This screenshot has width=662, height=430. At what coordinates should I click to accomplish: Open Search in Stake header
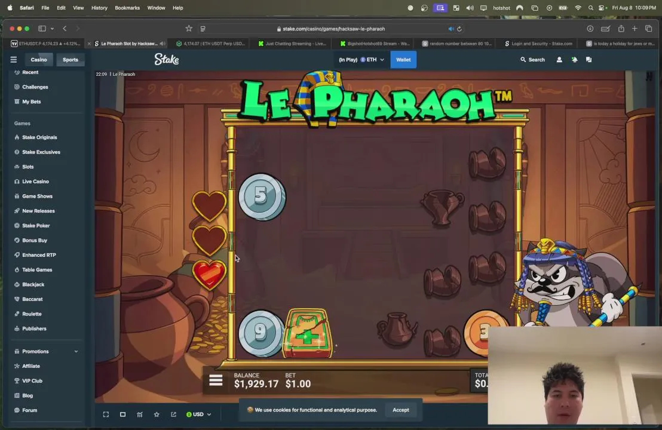coord(532,60)
